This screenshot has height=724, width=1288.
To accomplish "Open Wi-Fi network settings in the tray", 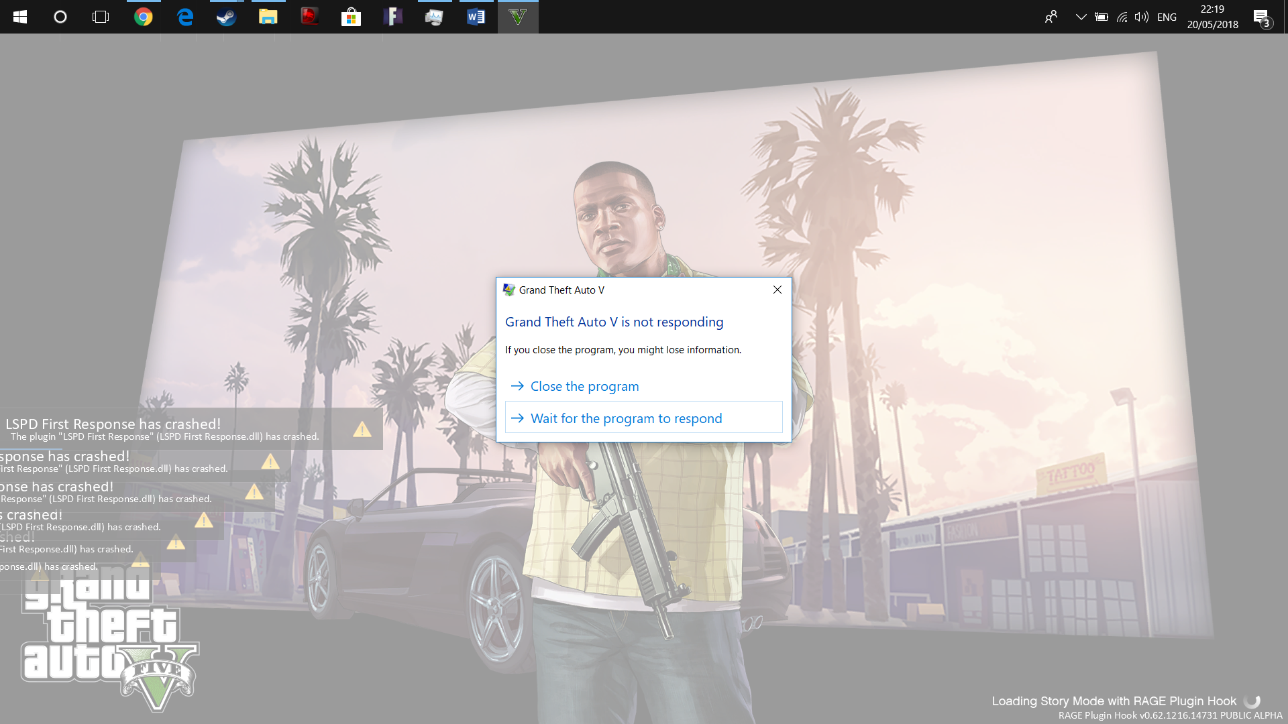I will (x=1122, y=17).
